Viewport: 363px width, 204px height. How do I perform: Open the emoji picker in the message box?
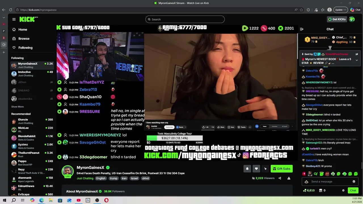(354, 182)
